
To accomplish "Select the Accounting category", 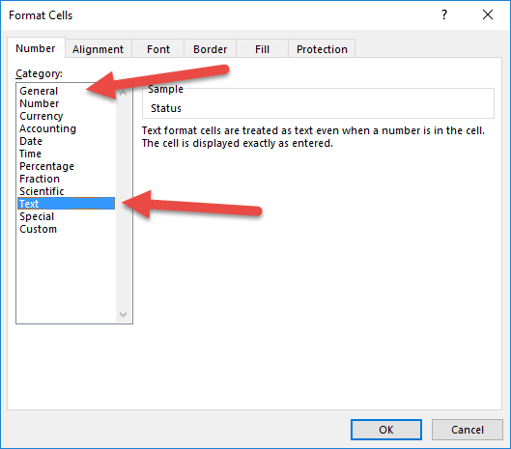I will pyautogui.click(x=47, y=128).
